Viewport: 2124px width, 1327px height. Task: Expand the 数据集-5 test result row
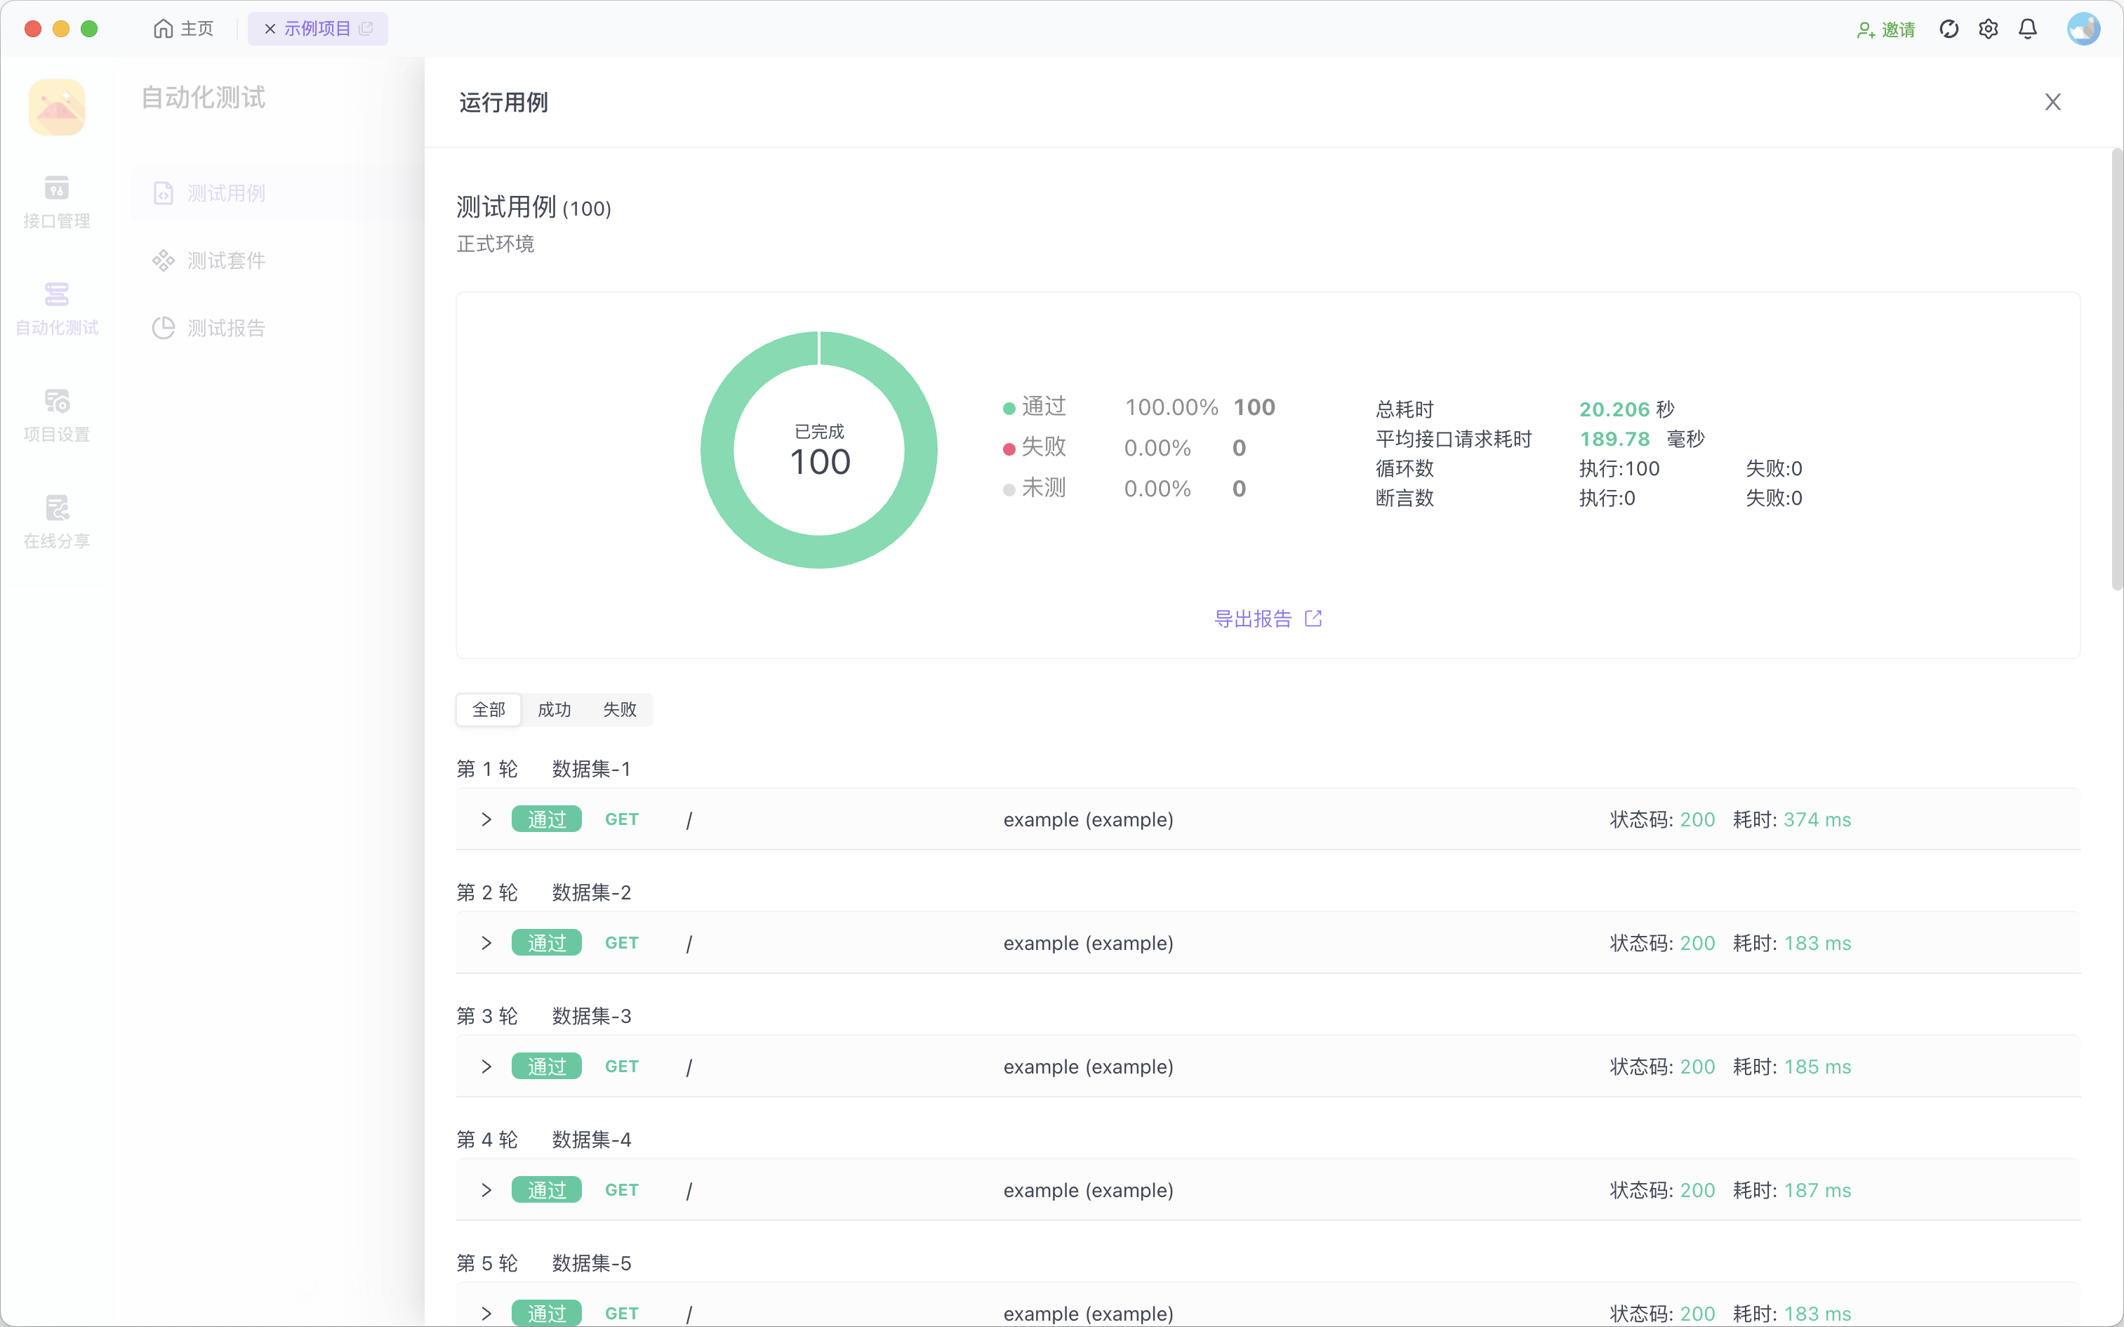click(487, 1313)
